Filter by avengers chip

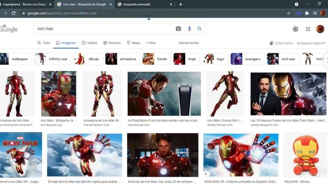click(x=248, y=59)
